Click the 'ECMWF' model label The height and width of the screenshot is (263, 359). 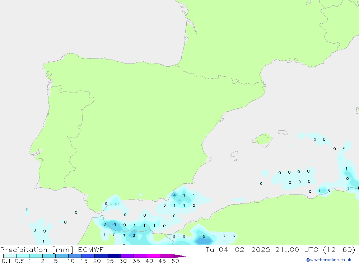[x=91, y=249]
